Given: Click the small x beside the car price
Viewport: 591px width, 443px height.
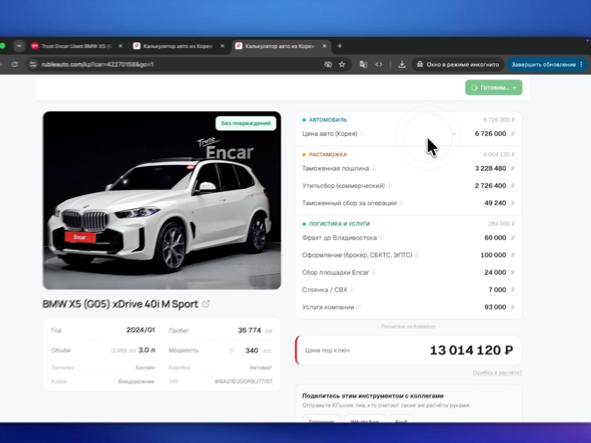Looking at the screenshot, I should [x=454, y=134].
